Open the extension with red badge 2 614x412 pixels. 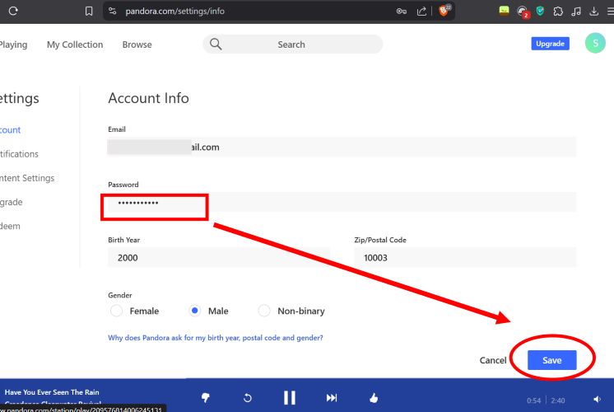coord(523,12)
